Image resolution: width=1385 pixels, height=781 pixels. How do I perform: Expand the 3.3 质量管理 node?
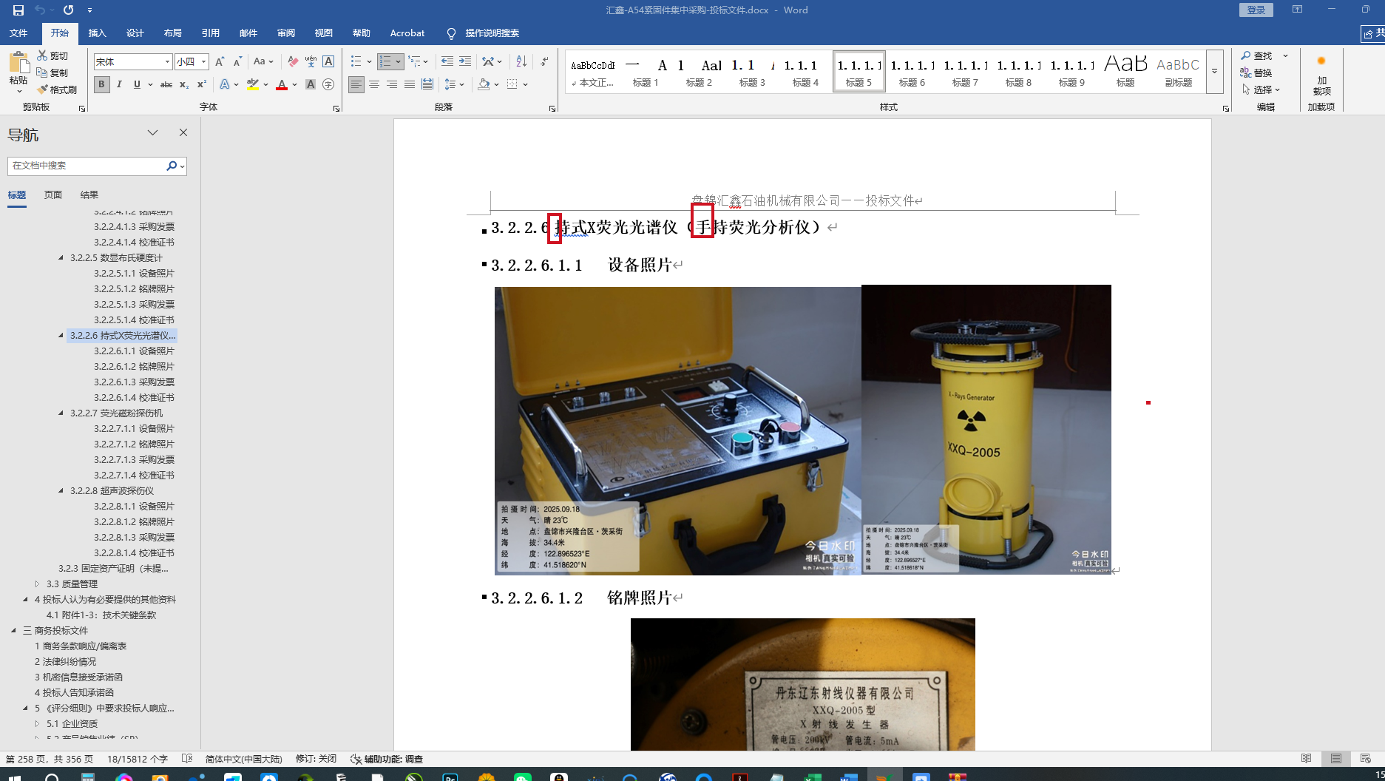pos(37,584)
